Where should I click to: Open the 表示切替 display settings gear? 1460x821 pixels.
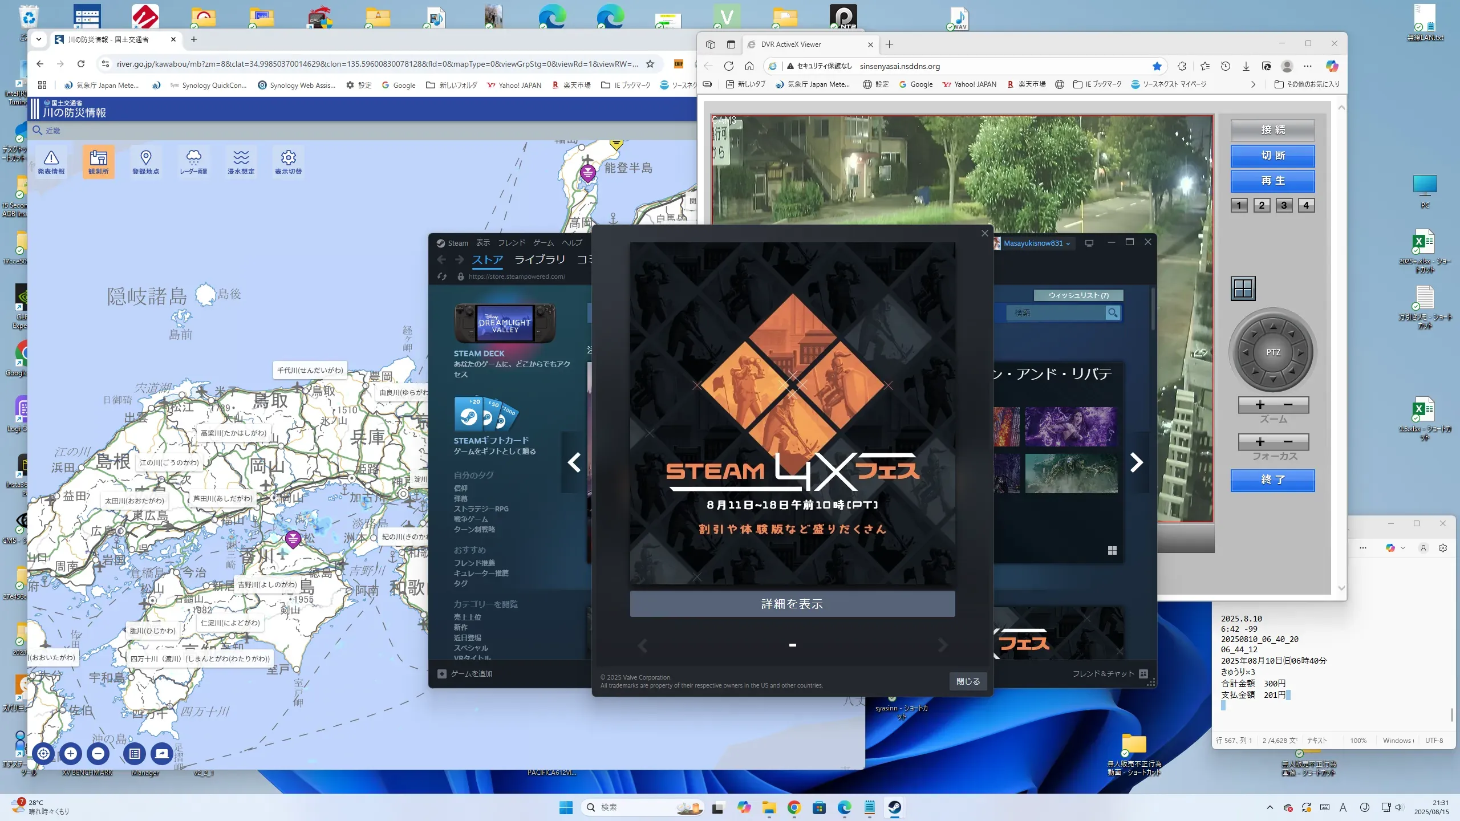288,162
